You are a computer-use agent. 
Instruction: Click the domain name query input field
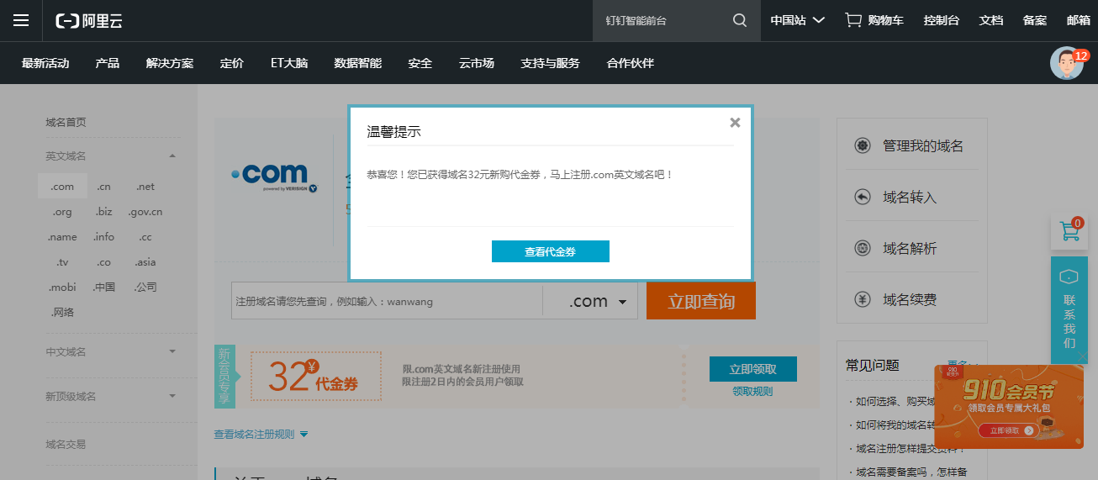[387, 302]
